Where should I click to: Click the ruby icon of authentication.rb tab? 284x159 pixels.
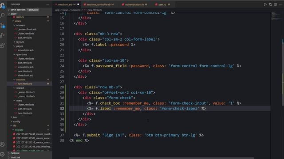point(123,4)
